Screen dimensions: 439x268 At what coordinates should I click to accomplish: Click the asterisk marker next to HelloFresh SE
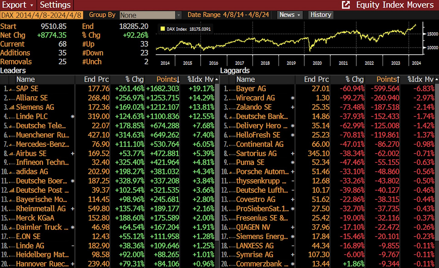coord(292,135)
